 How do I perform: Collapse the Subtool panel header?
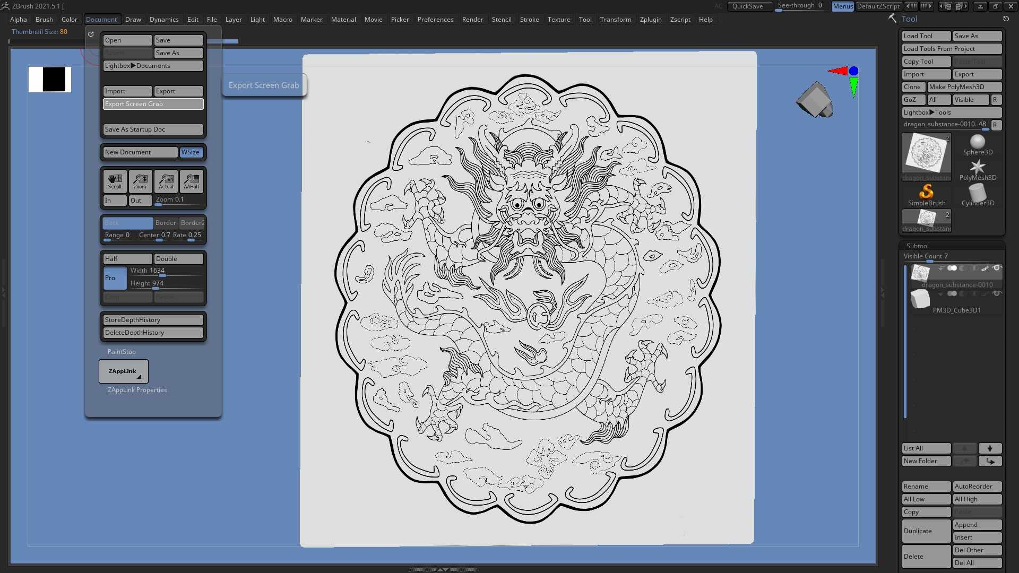[918, 246]
